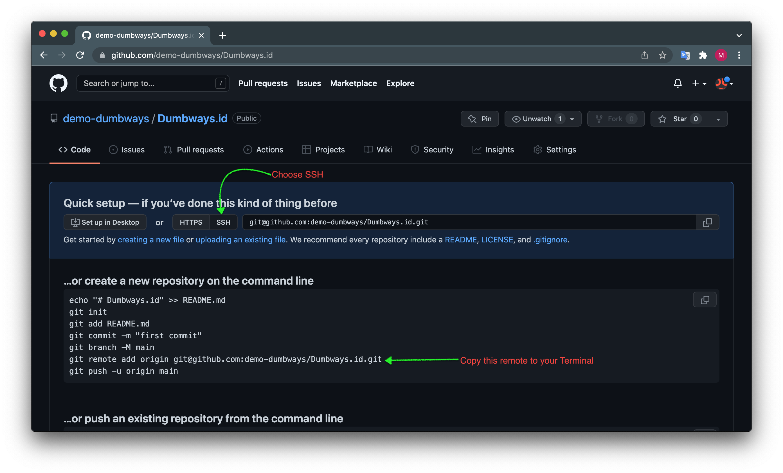The image size is (783, 473).
Task: Open a new browser tab
Action: (x=223, y=35)
